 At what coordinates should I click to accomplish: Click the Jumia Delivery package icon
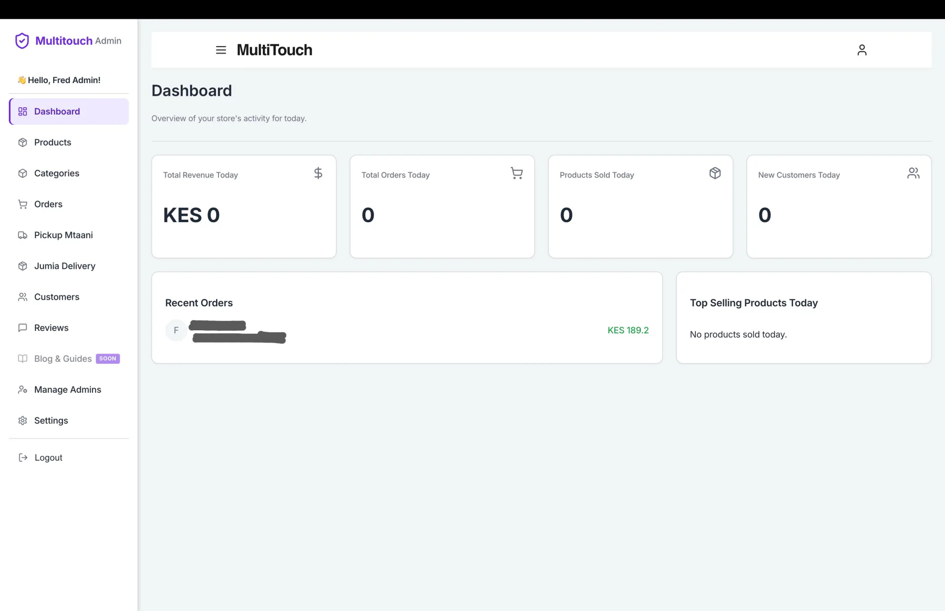coord(23,266)
